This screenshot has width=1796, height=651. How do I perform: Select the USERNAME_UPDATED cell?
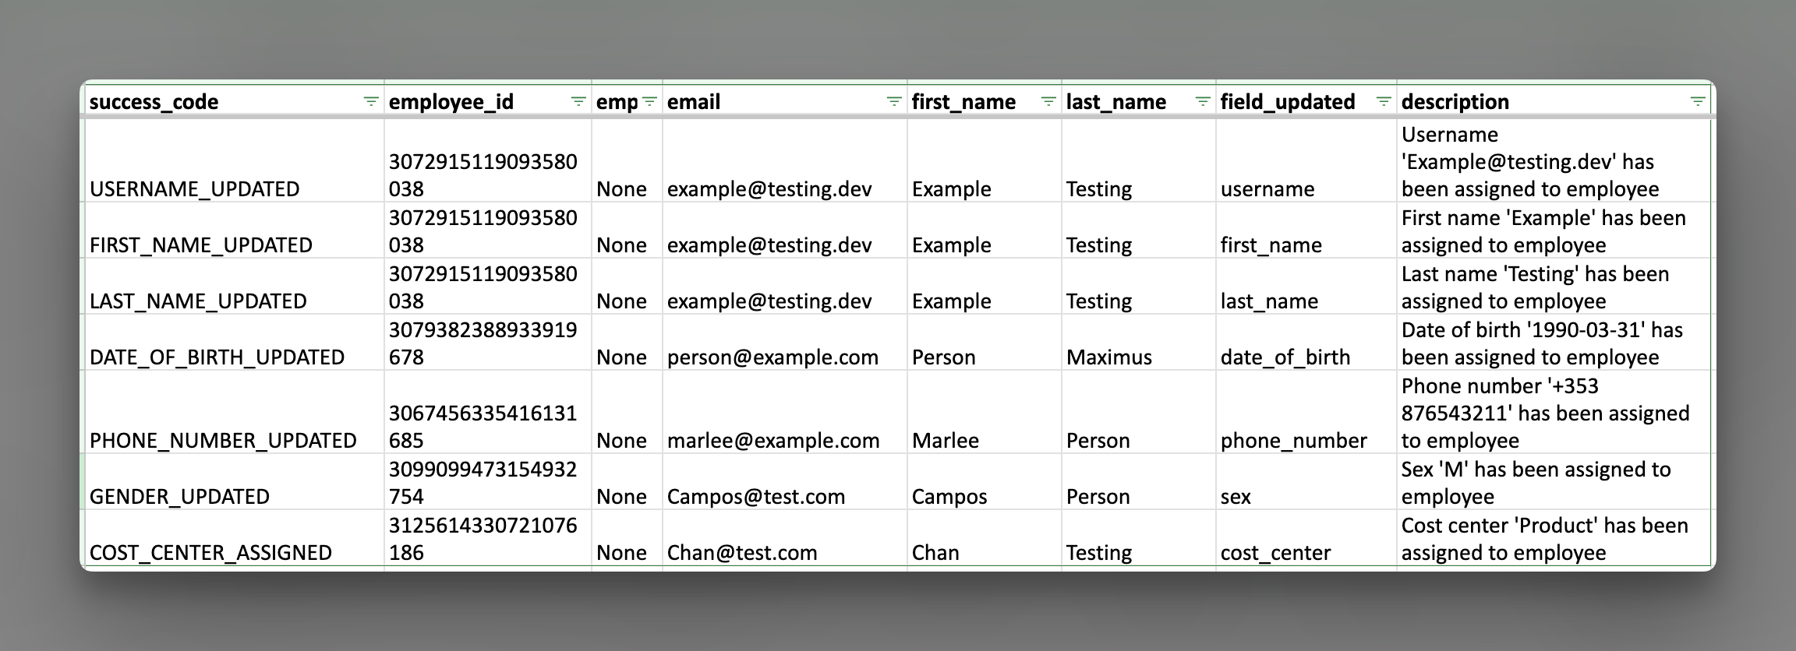pyautogui.click(x=232, y=160)
